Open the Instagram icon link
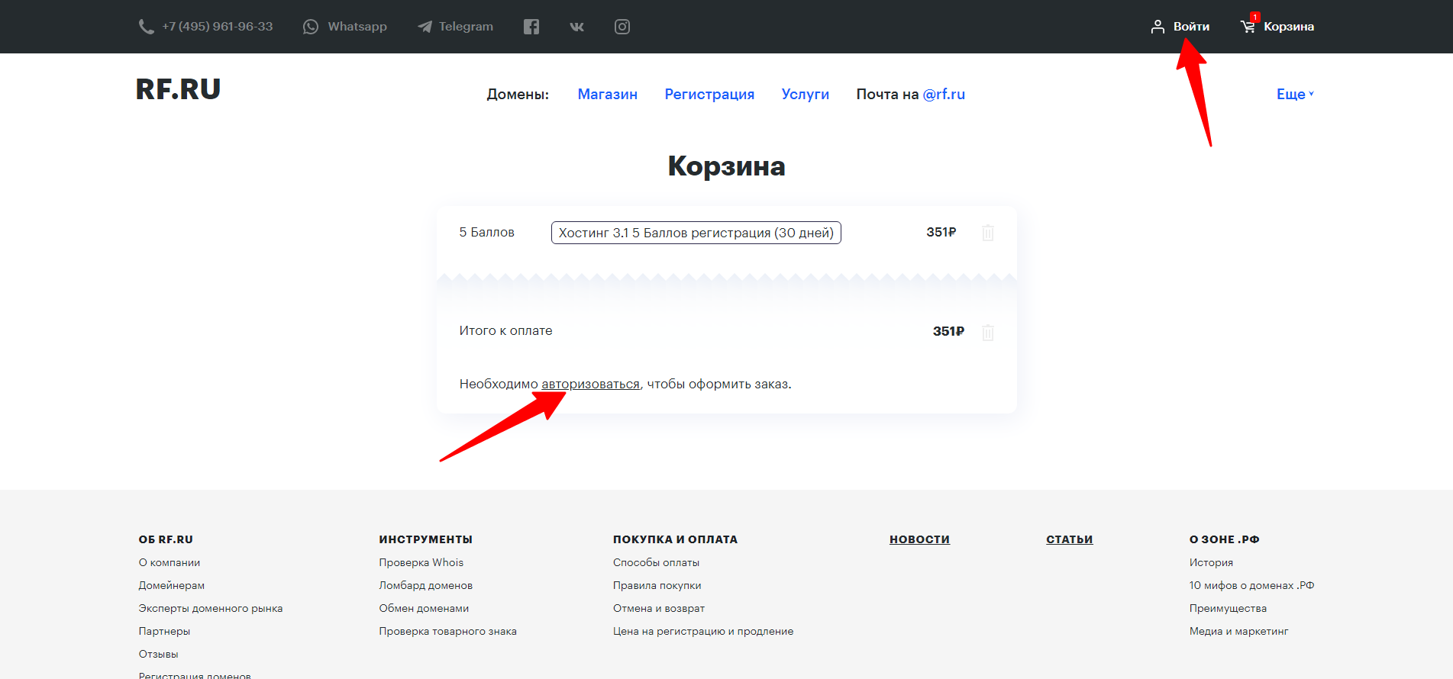1453x679 pixels. [x=622, y=27]
